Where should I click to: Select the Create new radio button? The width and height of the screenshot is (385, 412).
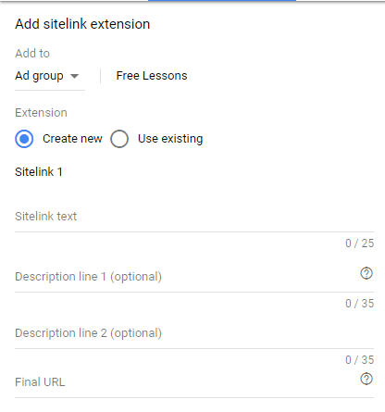point(24,139)
